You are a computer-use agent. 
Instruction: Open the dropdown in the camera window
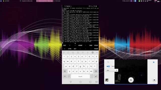point(112,70)
